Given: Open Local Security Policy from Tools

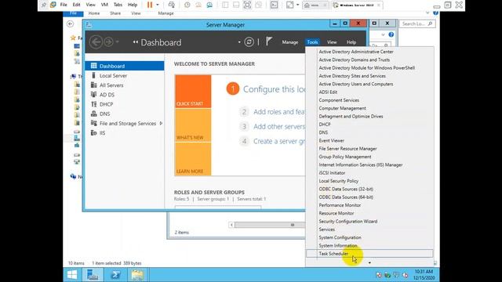Looking at the screenshot, I should click(338, 181).
